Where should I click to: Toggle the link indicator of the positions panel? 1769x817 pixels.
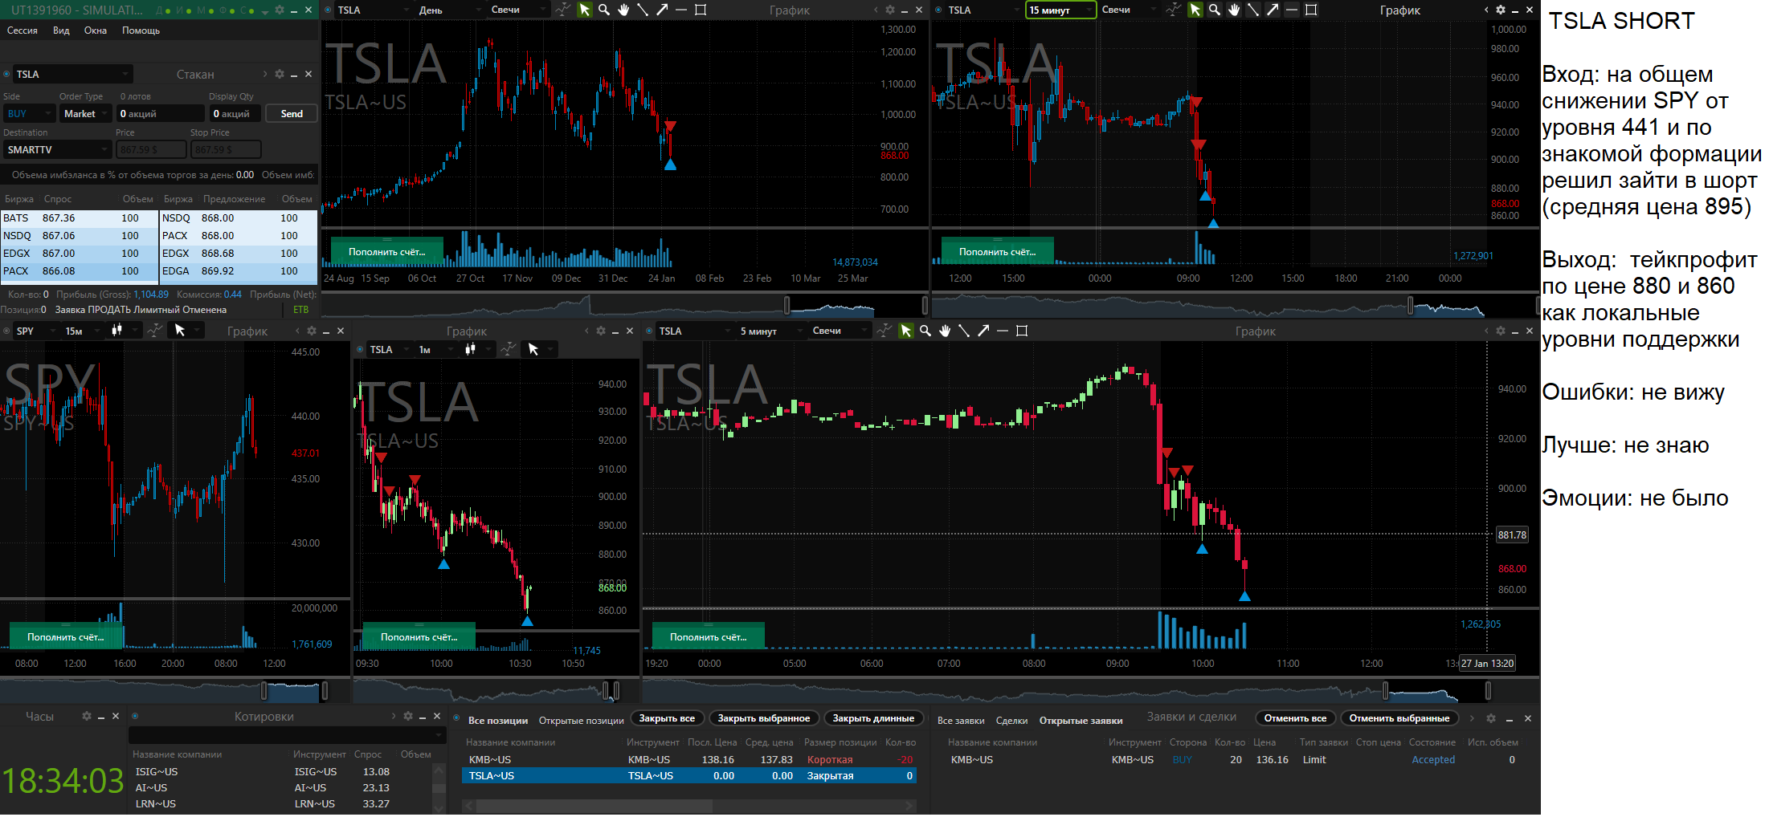(456, 718)
